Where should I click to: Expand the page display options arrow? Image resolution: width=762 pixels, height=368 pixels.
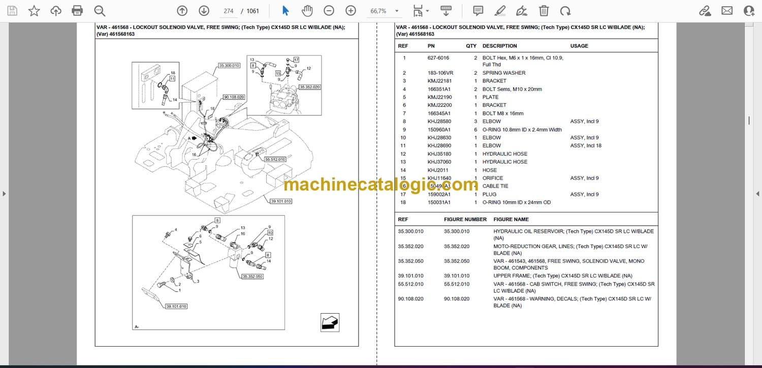pyautogui.click(x=427, y=11)
